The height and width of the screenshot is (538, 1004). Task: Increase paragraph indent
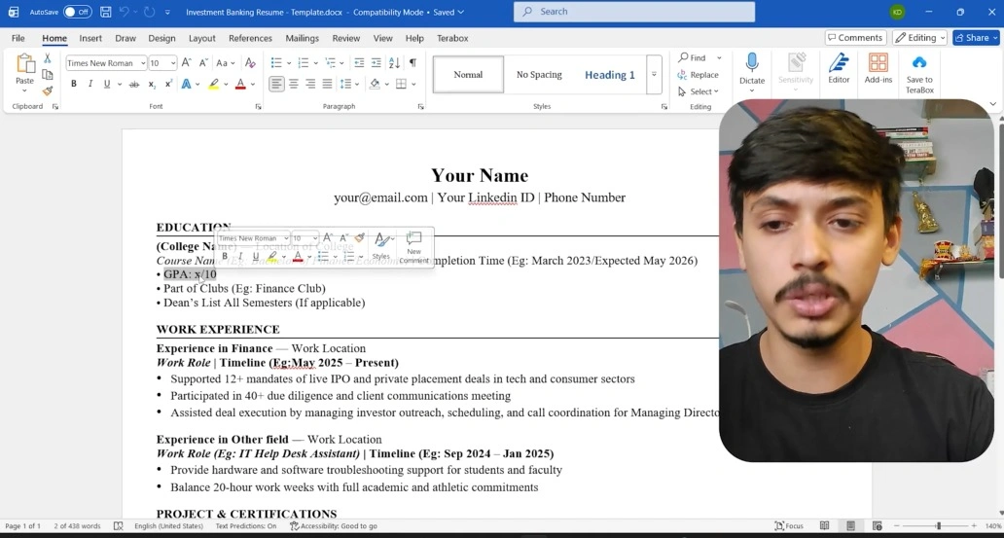click(376, 63)
